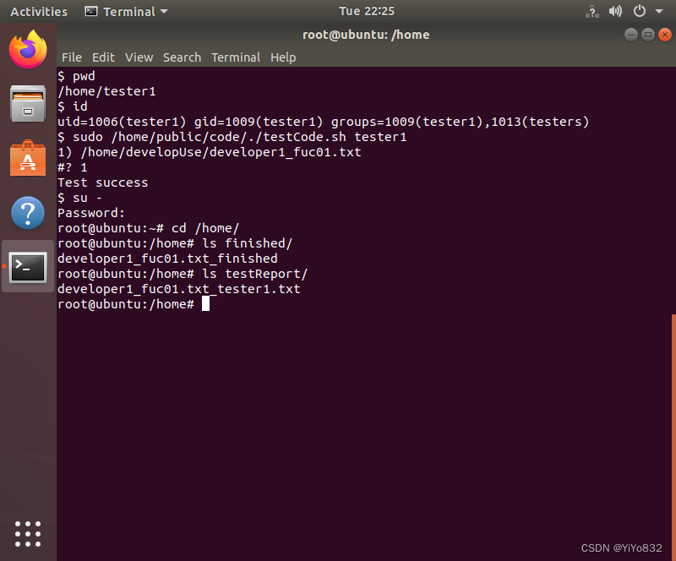Open the Help application in the dock
The width and height of the screenshot is (676, 561).
[x=28, y=211]
